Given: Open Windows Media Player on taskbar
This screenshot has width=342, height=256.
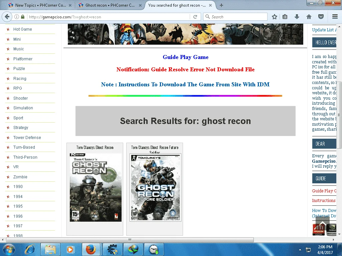Looking at the screenshot, I should (x=70, y=249).
